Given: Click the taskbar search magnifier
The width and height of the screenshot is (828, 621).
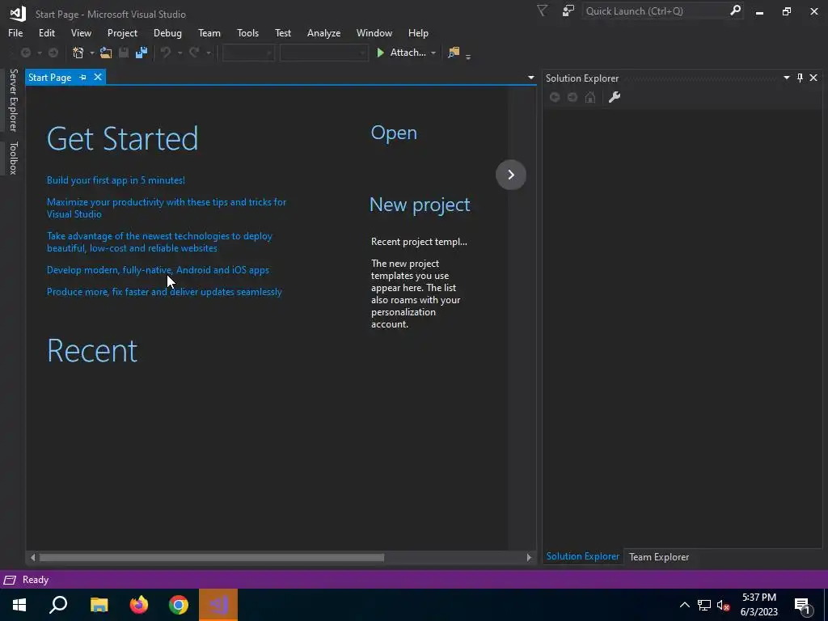Looking at the screenshot, I should point(58,605).
